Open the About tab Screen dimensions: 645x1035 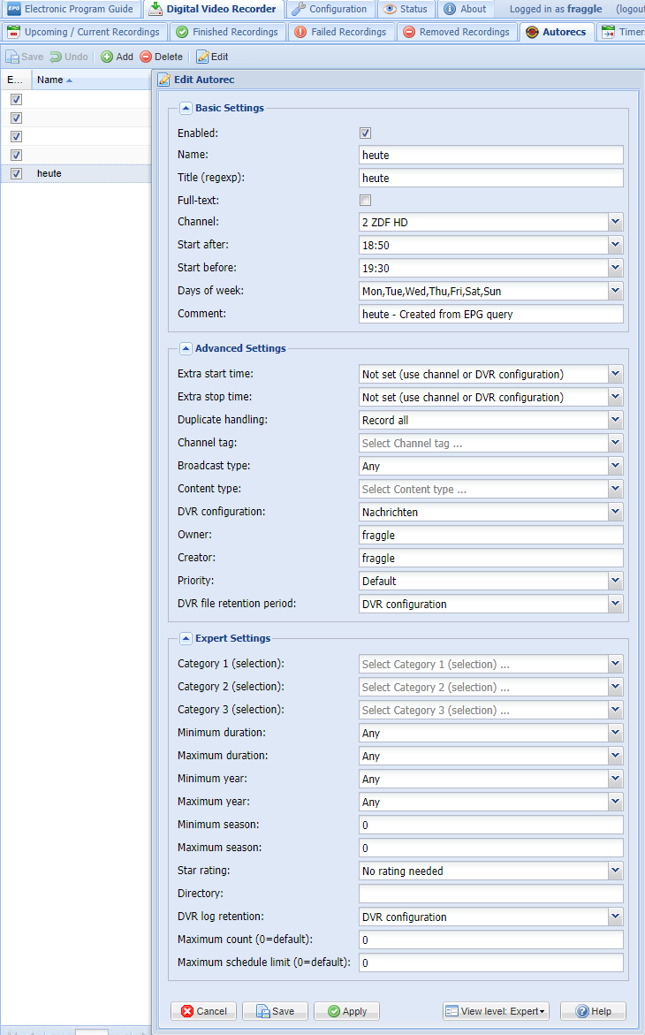click(465, 9)
